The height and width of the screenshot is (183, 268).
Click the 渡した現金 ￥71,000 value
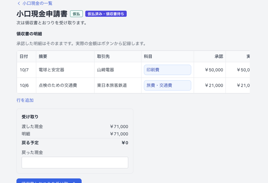click(x=119, y=127)
